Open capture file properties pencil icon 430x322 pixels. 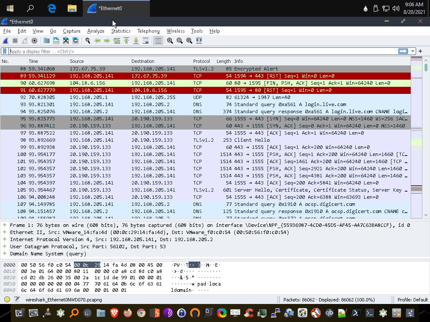17,299
